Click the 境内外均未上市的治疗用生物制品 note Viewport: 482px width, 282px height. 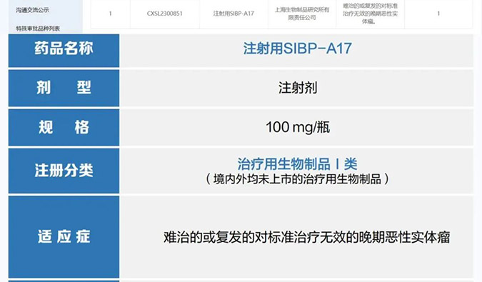point(297,178)
